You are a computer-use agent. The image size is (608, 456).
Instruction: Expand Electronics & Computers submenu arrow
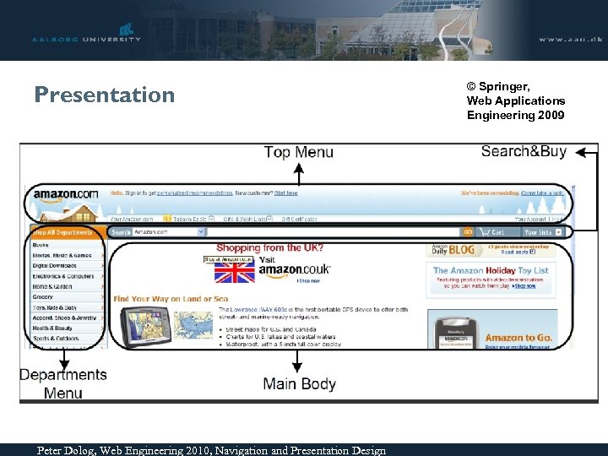pyautogui.click(x=102, y=276)
